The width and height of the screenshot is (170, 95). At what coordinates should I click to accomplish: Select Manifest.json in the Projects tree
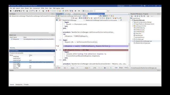[139, 35]
